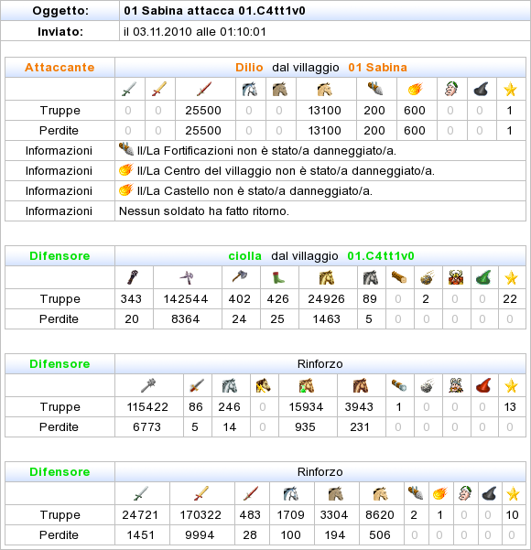Click the axe icon in ciolla's troop table
531x550 pixels.
pyautogui.click(x=240, y=277)
